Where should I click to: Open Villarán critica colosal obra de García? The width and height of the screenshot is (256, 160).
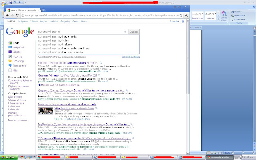(74, 108)
